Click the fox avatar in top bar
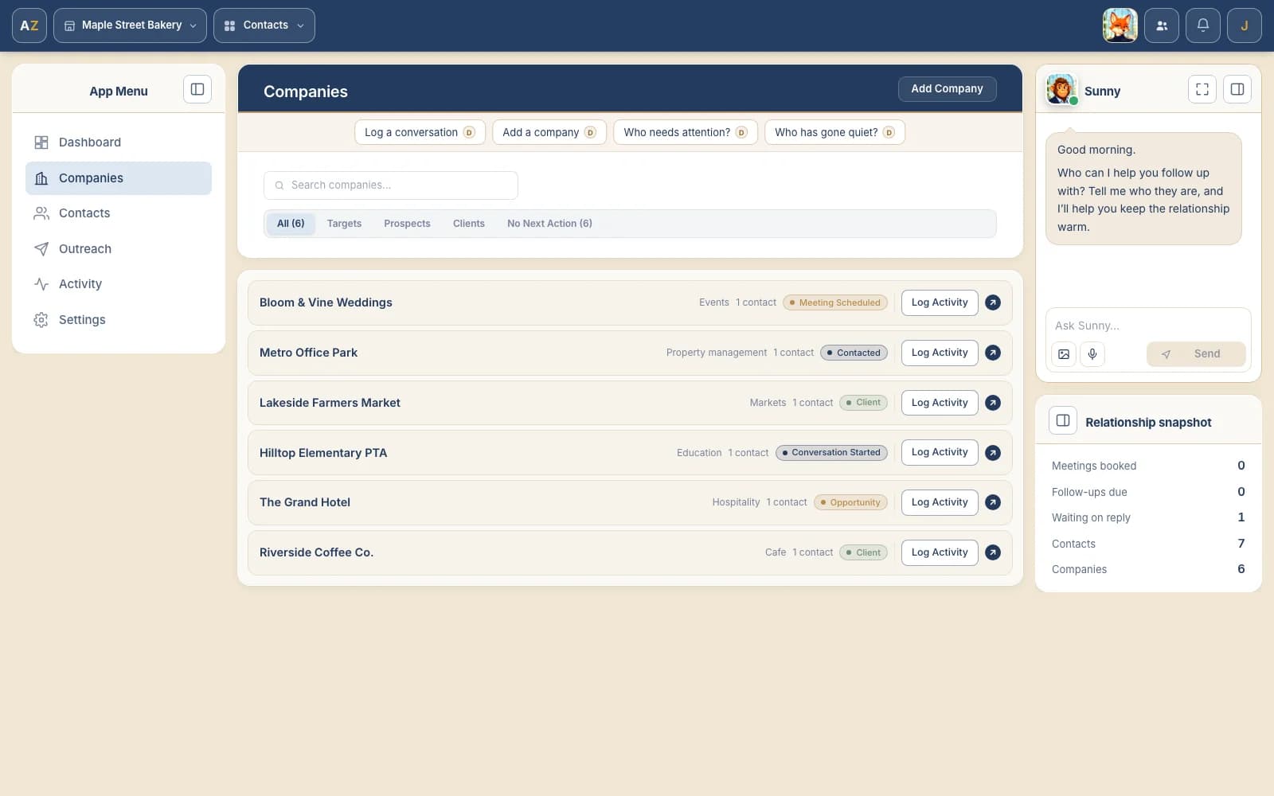 point(1120,25)
